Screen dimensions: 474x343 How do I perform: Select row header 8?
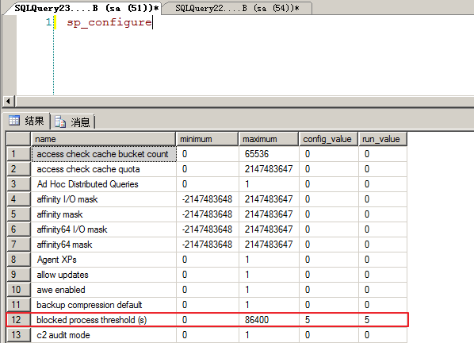pyautogui.click(x=19, y=260)
